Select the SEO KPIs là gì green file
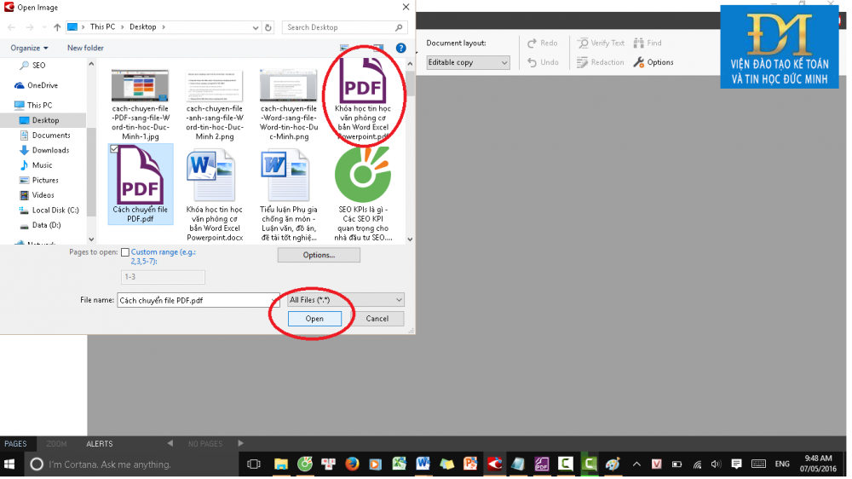Image resolution: width=852 pixels, height=479 pixels. 362,196
